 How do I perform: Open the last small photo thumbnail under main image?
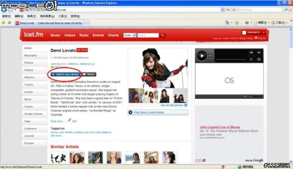point(180,95)
